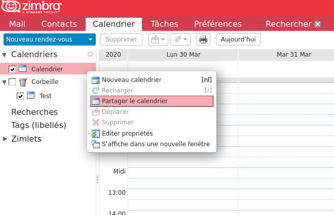Open the tag toolbar icon menu
The width and height of the screenshot is (334, 215).
pyautogui.click(x=180, y=39)
